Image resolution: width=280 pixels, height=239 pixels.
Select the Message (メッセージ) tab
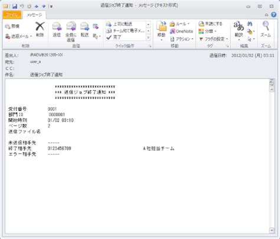pos(34,15)
